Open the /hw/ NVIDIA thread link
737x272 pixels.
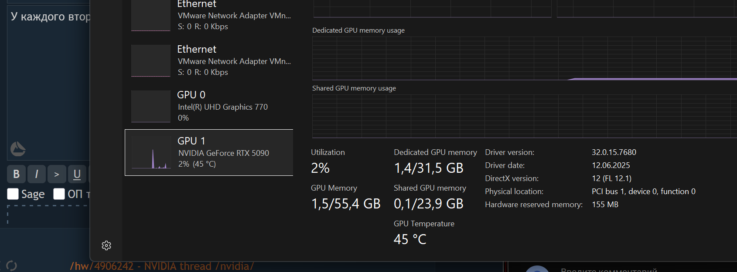coord(162,266)
